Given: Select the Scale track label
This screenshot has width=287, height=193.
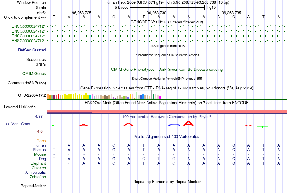Looking at the screenshot, I should [41, 8].
